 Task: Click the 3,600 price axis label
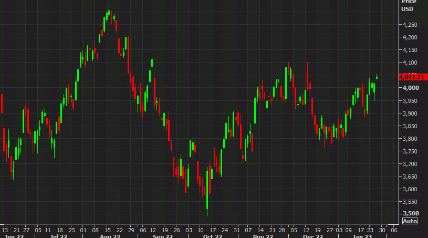pos(410,189)
